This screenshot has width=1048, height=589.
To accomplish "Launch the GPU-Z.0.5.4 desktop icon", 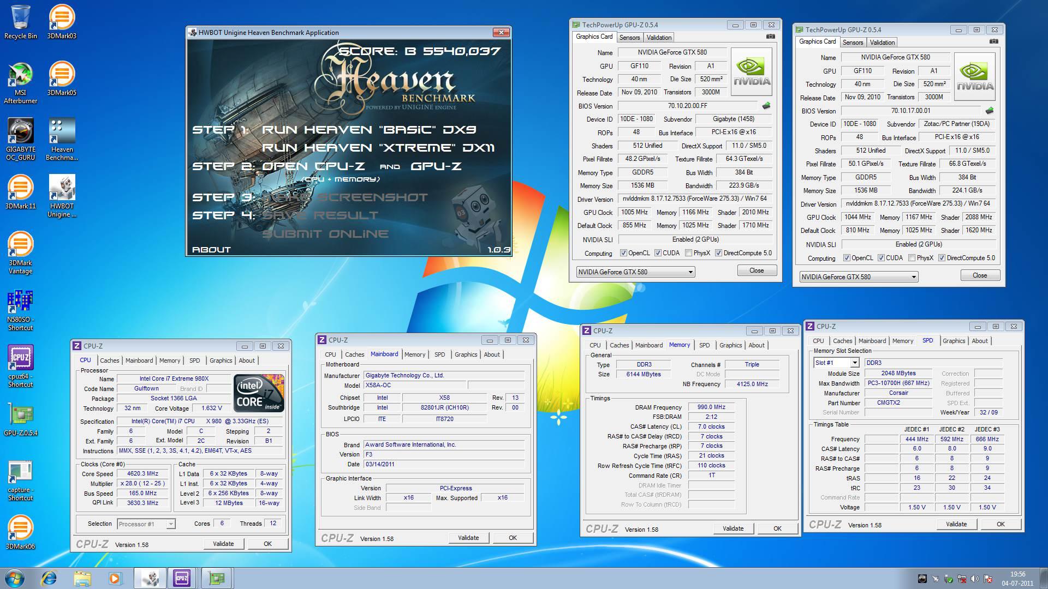I will coord(21,420).
